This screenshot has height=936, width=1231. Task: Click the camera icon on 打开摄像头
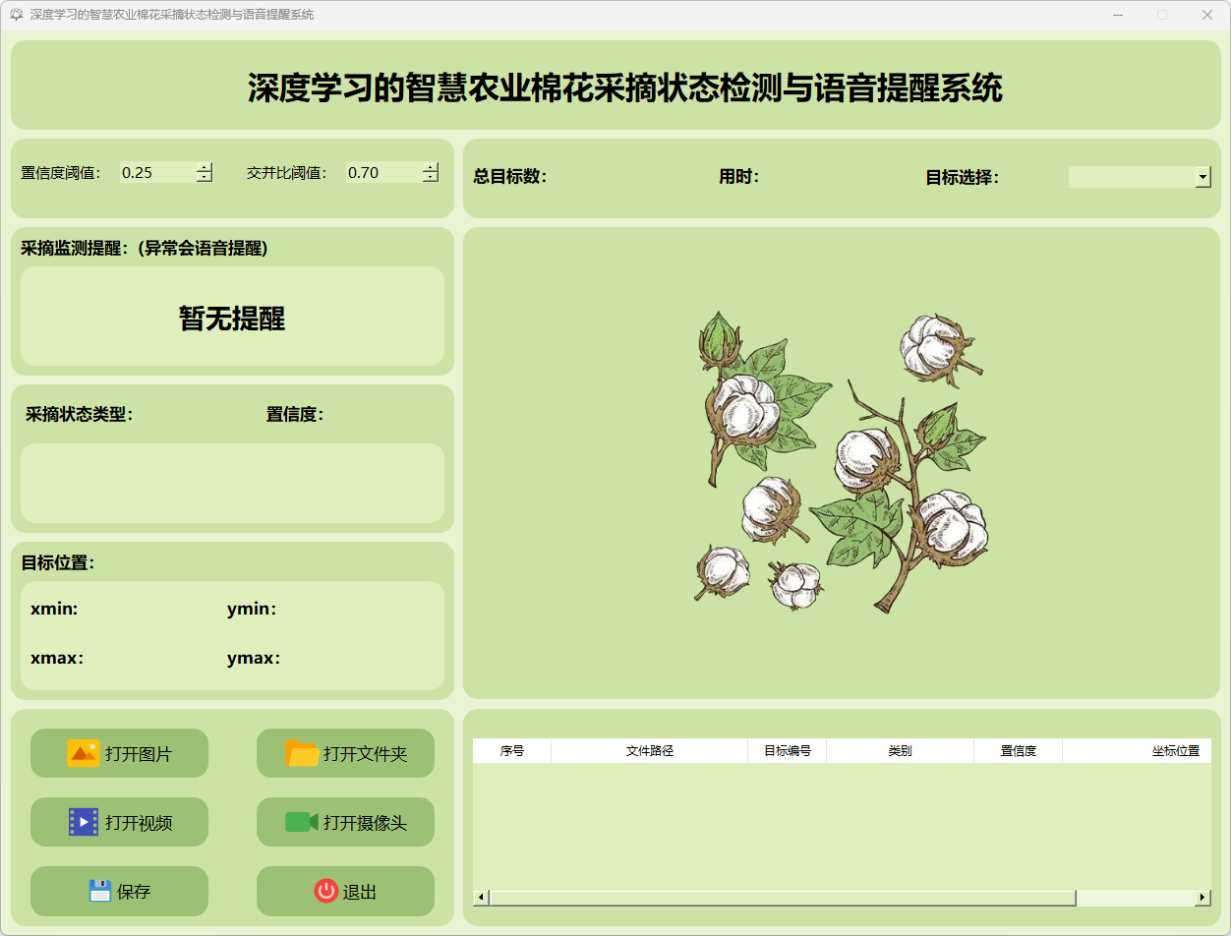302,822
